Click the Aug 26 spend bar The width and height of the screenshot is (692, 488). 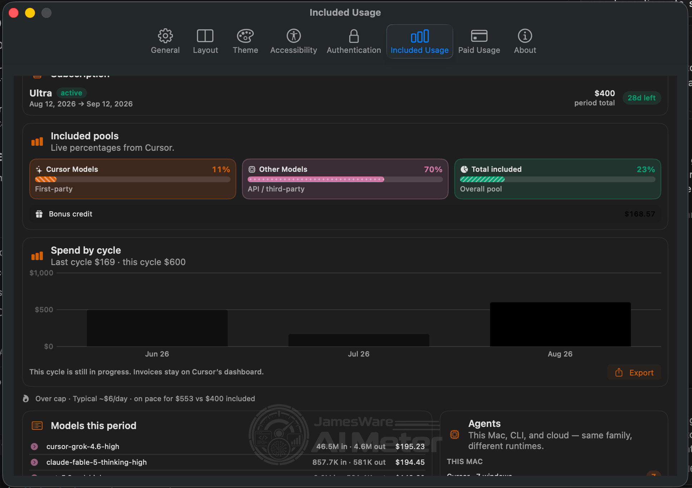point(560,324)
